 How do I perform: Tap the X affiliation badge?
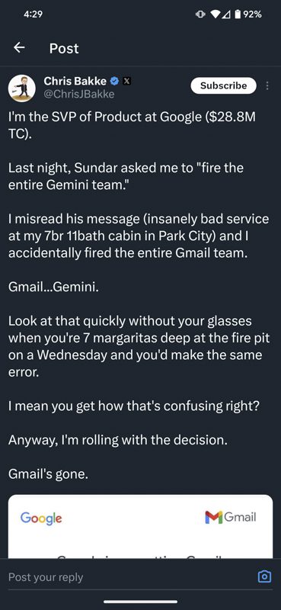click(x=126, y=81)
